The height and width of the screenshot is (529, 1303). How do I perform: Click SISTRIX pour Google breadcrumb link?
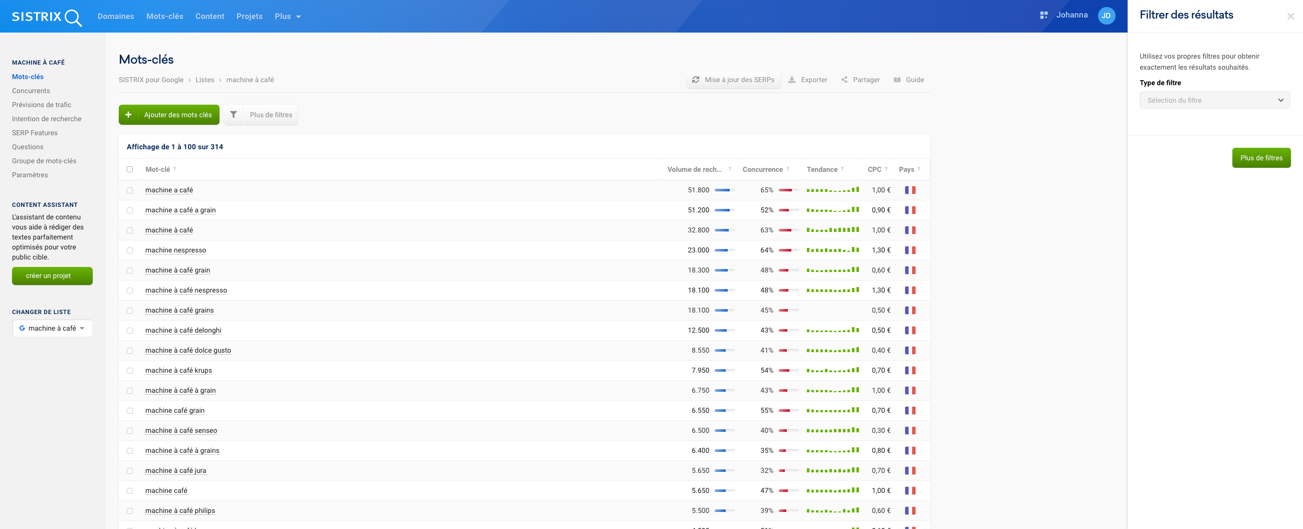tap(151, 80)
